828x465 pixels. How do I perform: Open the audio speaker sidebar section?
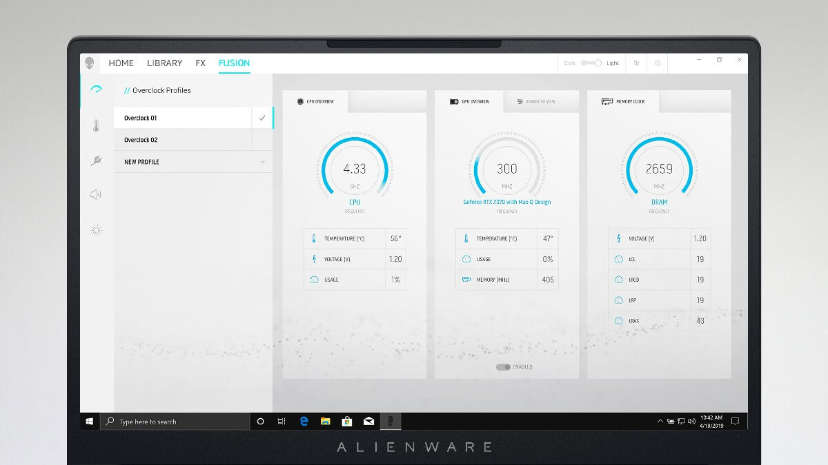tap(96, 194)
